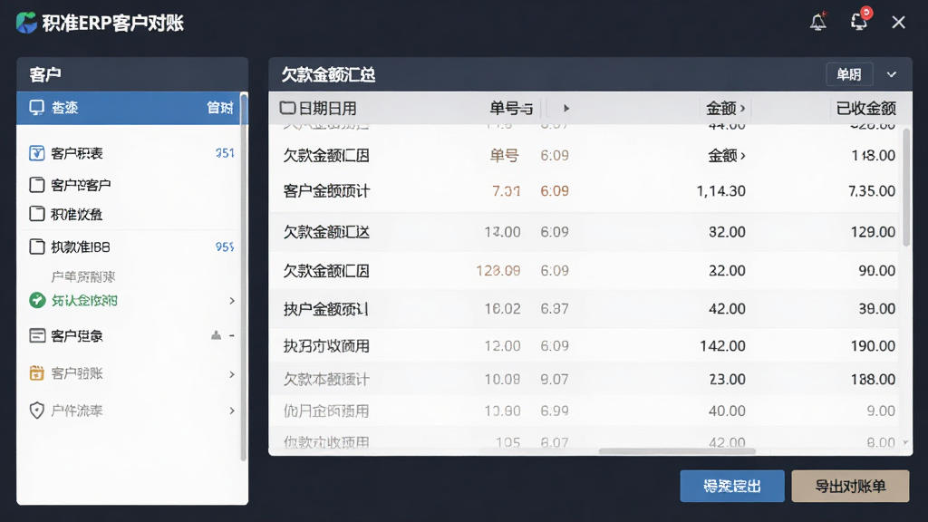Expand the 户件流率 sidebar item
The height and width of the screenshot is (522, 928).
click(x=231, y=411)
